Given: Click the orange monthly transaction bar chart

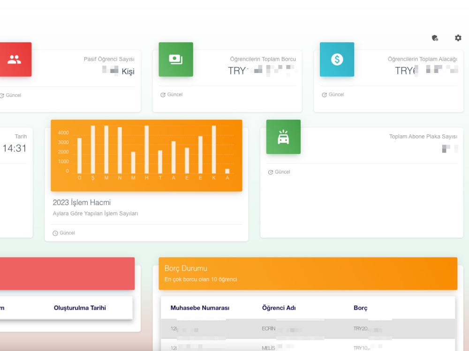Looking at the screenshot, I should (146, 155).
